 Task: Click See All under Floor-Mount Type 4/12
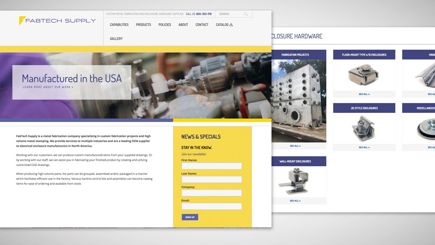364,94
